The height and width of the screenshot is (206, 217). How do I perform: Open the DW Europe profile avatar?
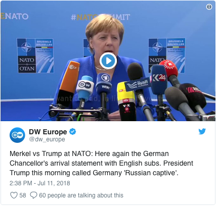pyautogui.click(x=17, y=135)
